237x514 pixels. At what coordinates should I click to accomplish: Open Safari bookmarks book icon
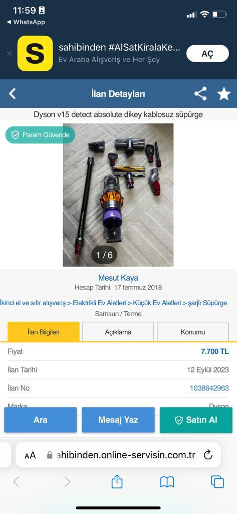tap(167, 482)
